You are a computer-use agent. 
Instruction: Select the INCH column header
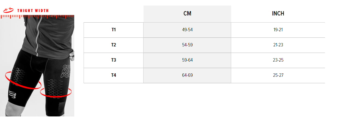[x=278, y=14]
